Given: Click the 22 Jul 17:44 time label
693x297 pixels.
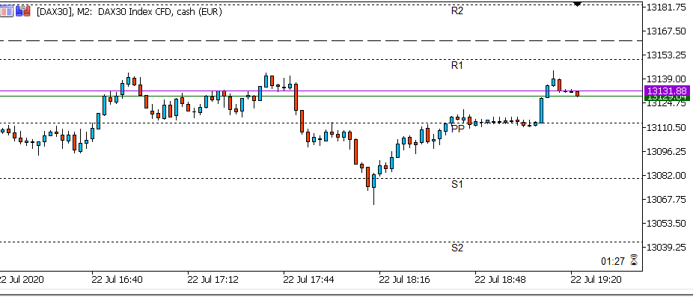Looking at the screenshot, I should tap(309, 280).
